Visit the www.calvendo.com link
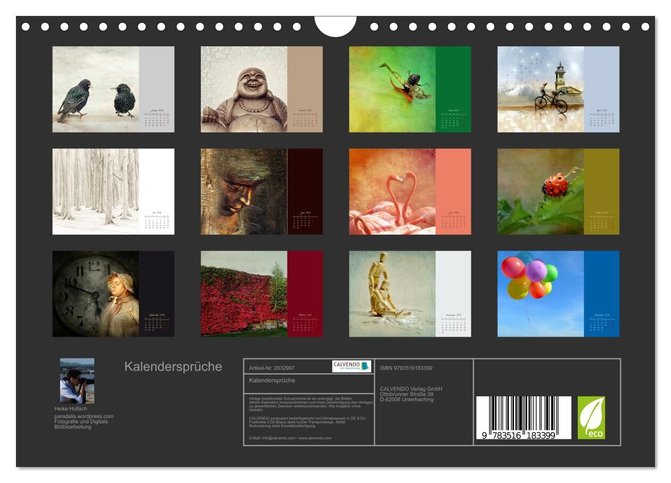Viewport: 671px width, 483px height. (315, 438)
